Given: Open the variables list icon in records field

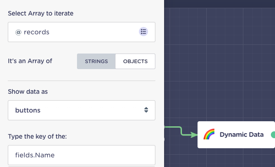Looking at the screenshot, I should [x=143, y=32].
